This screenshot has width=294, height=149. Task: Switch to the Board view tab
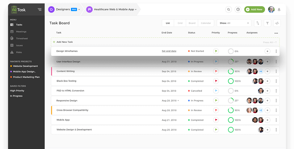click(x=192, y=23)
